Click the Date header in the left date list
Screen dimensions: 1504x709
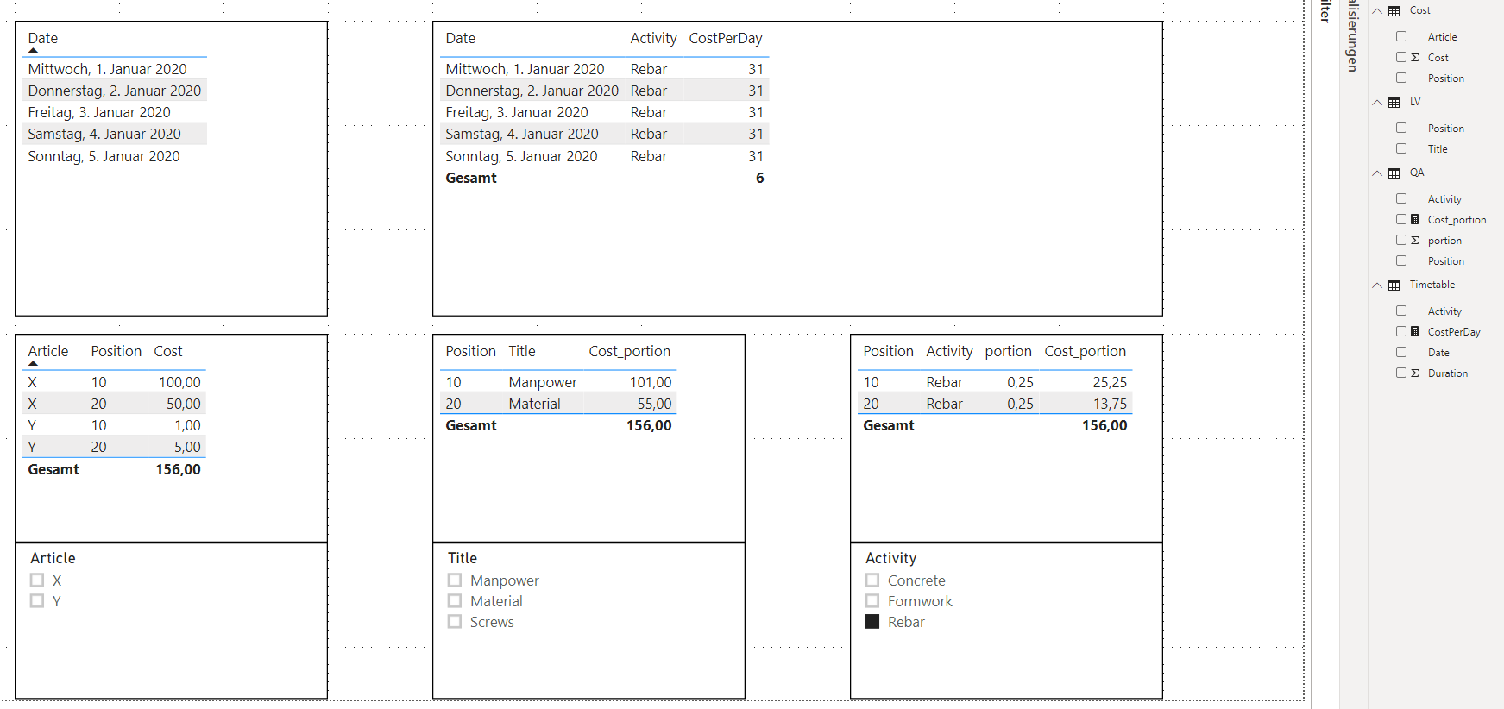[43, 38]
